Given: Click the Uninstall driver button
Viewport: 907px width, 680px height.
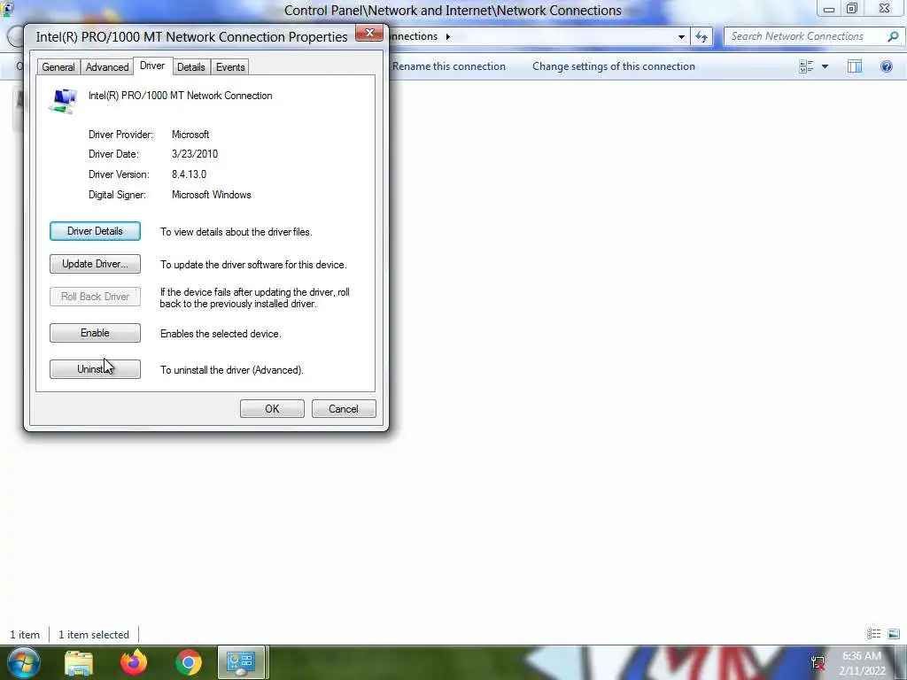Looking at the screenshot, I should pos(95,369).
